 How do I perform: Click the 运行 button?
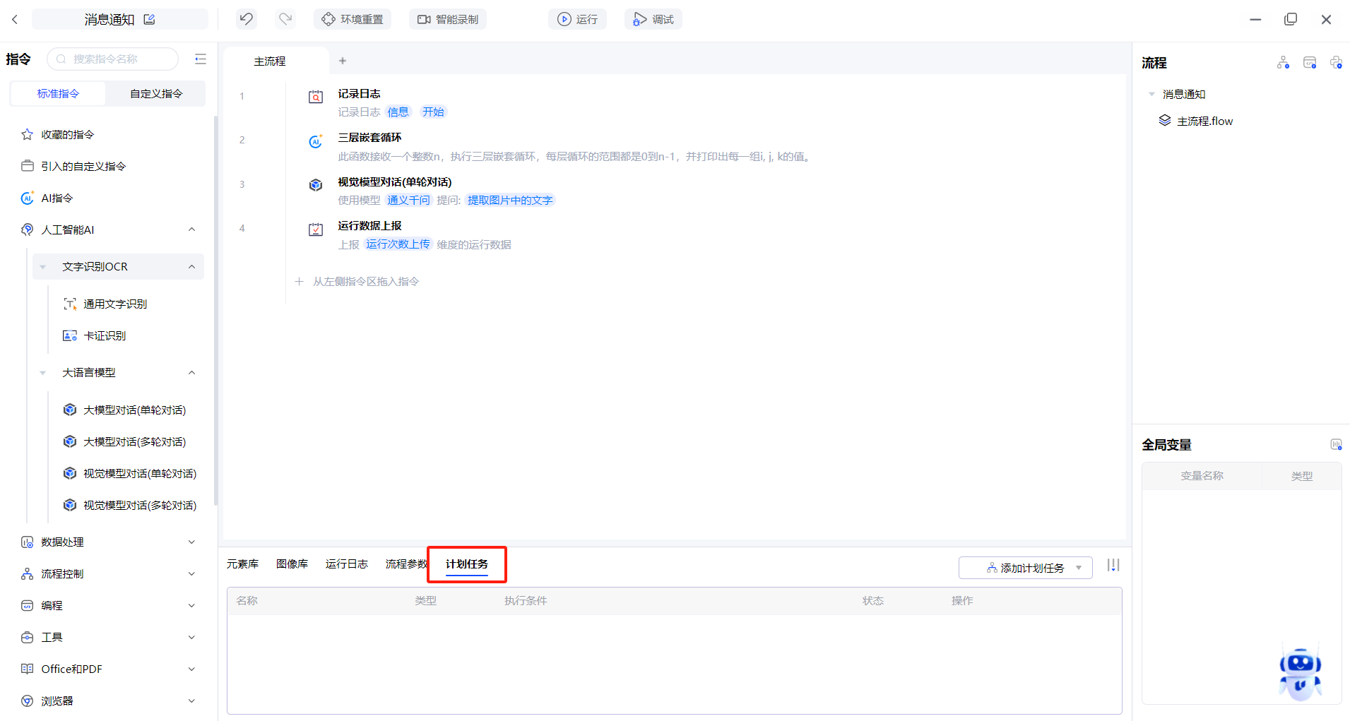[x=578, y=19]
